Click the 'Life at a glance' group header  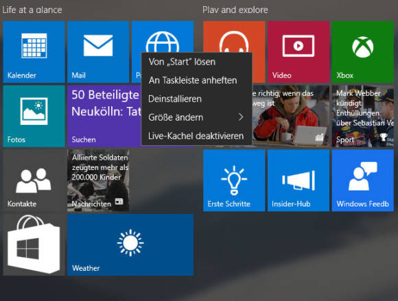point(32,10)
